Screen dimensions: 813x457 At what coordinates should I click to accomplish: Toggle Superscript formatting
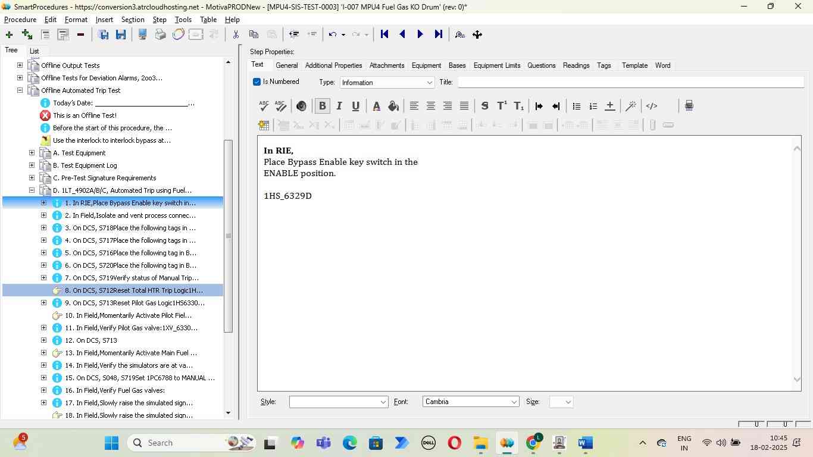pyautogui.click(x=502, y=106)
